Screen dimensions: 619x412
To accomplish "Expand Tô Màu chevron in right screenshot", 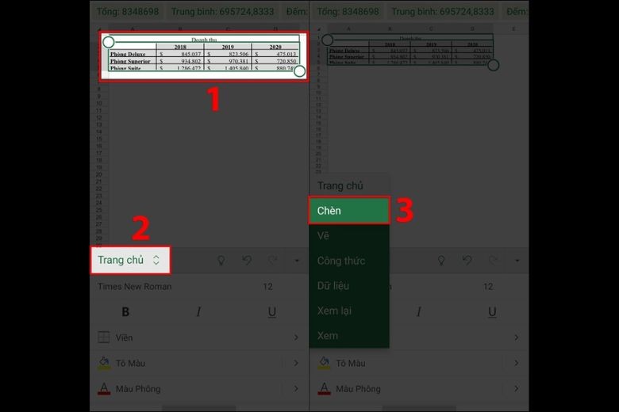I will pyautogui.click(x=517, y=363).
